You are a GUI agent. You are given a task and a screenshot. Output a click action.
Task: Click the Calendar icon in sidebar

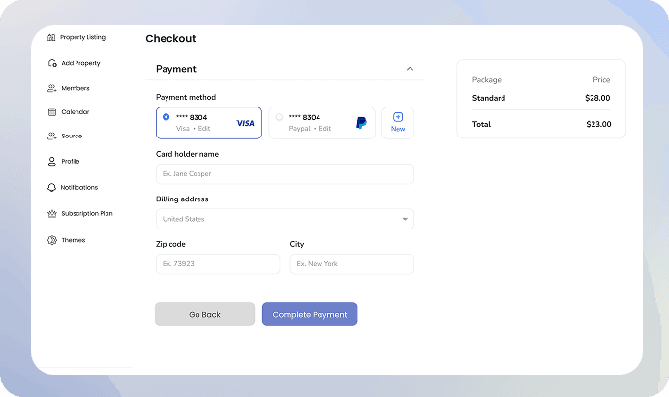[x=52, y=112]
